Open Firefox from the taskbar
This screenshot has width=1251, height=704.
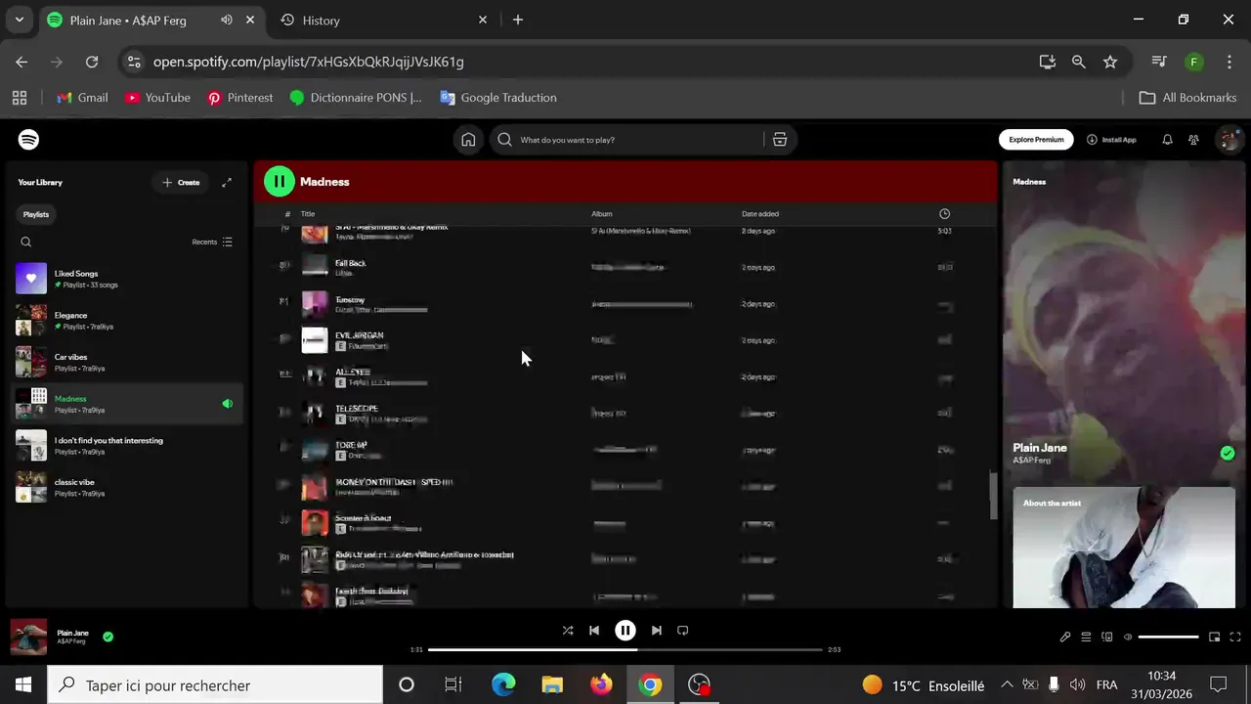coord(601,685)
